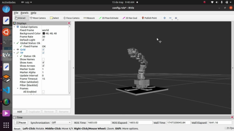
Task: Toggle the Default Light checkbox
Action: [43, 40]
